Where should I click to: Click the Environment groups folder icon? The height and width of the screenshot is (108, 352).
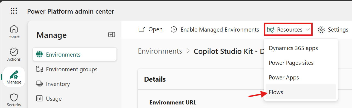(x=40, y=69)
